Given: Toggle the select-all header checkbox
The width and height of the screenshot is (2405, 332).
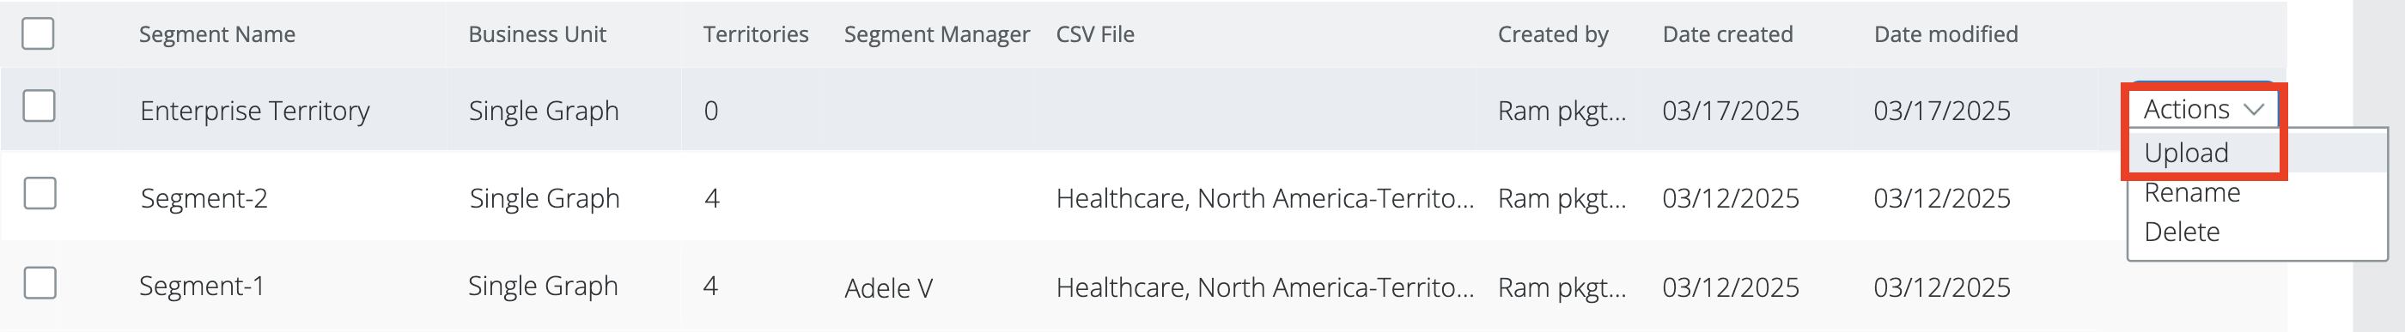Looking at the screenshot, I should pyautogui.click(x=39, y=33).
